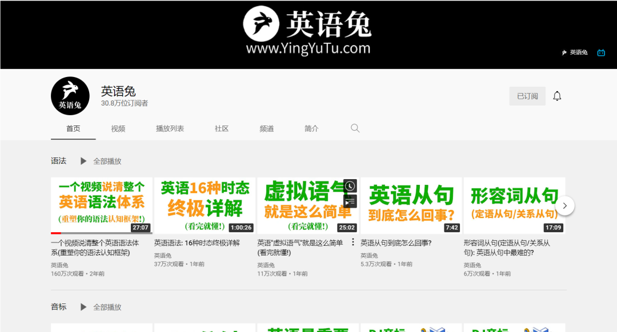Click Add to queue icon on 虚拟语气 thumbnail
The image size is (617, 332).
tap(350, 201)
